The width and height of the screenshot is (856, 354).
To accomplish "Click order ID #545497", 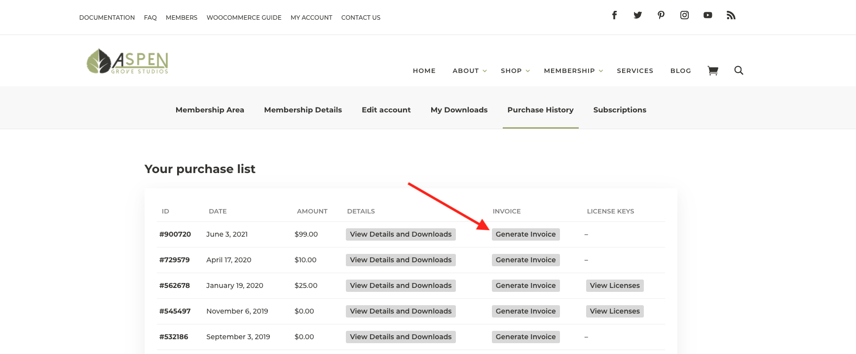I will pyautogui.click(x=175, y=311).
